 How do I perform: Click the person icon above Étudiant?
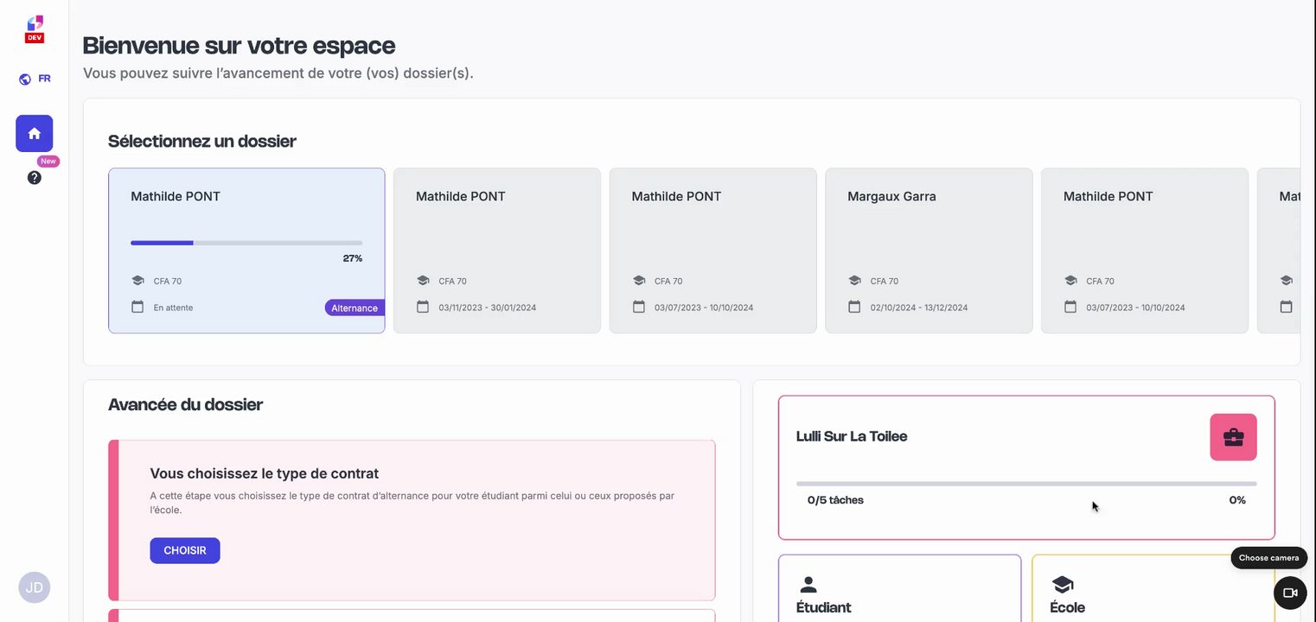tap(809, 585)
